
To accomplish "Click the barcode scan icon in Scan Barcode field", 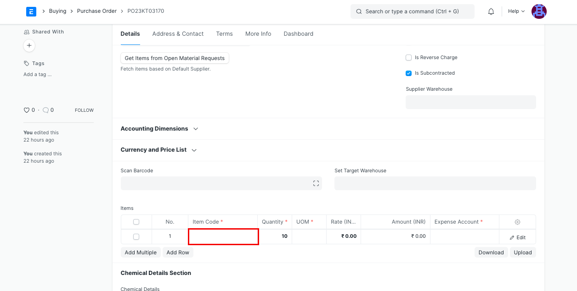I will point(316,183).
